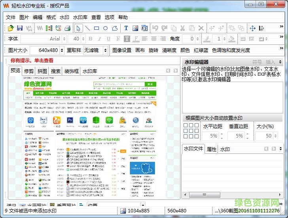This screenshot has height=218, width=288.
Task: Switch to the 属性 tab
Action: 212,149
